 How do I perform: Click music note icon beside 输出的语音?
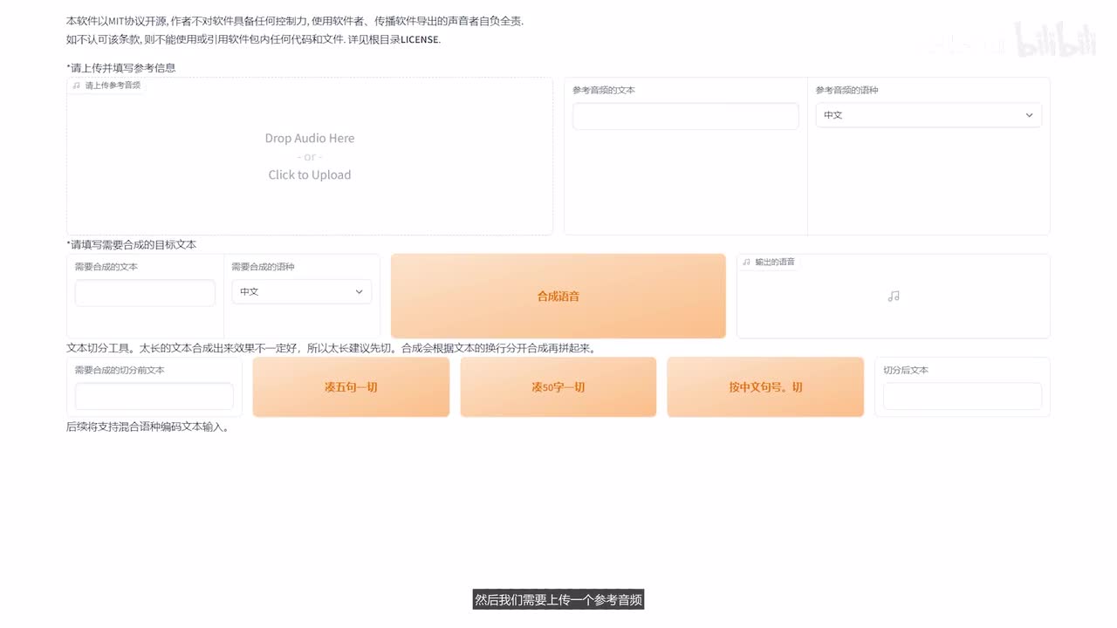[x=746, y=262]
